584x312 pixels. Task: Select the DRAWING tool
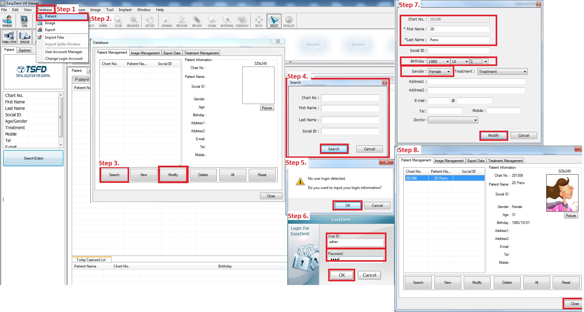click(x=167, y=21)
